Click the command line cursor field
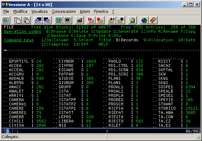This screenshot has width=202, height=141. pyautogui.click(x=101, y=50)
